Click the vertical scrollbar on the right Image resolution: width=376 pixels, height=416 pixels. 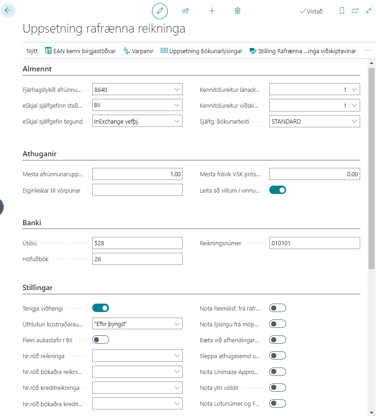click(x=371, y=168)
